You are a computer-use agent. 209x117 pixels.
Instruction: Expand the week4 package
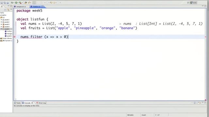tap(1, 27)
